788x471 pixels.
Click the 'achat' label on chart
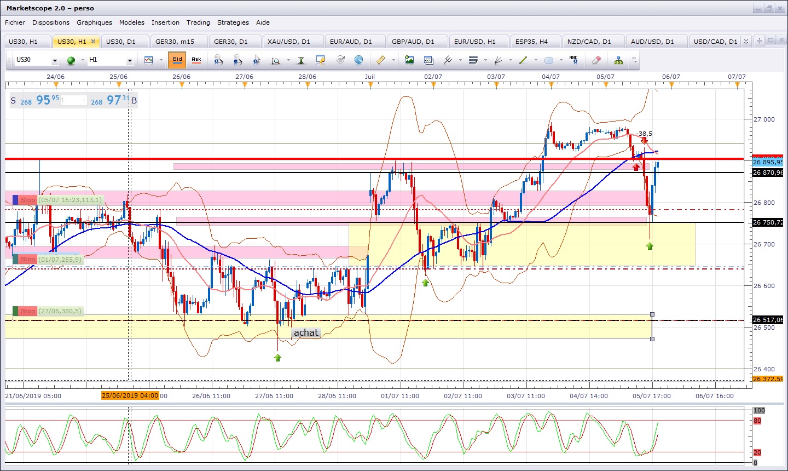[306, 332]
